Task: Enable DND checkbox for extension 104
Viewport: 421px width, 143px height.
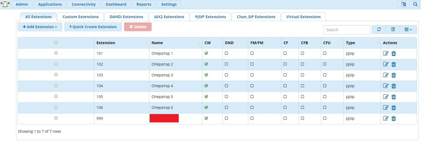Action: click(x=227, y=86)
